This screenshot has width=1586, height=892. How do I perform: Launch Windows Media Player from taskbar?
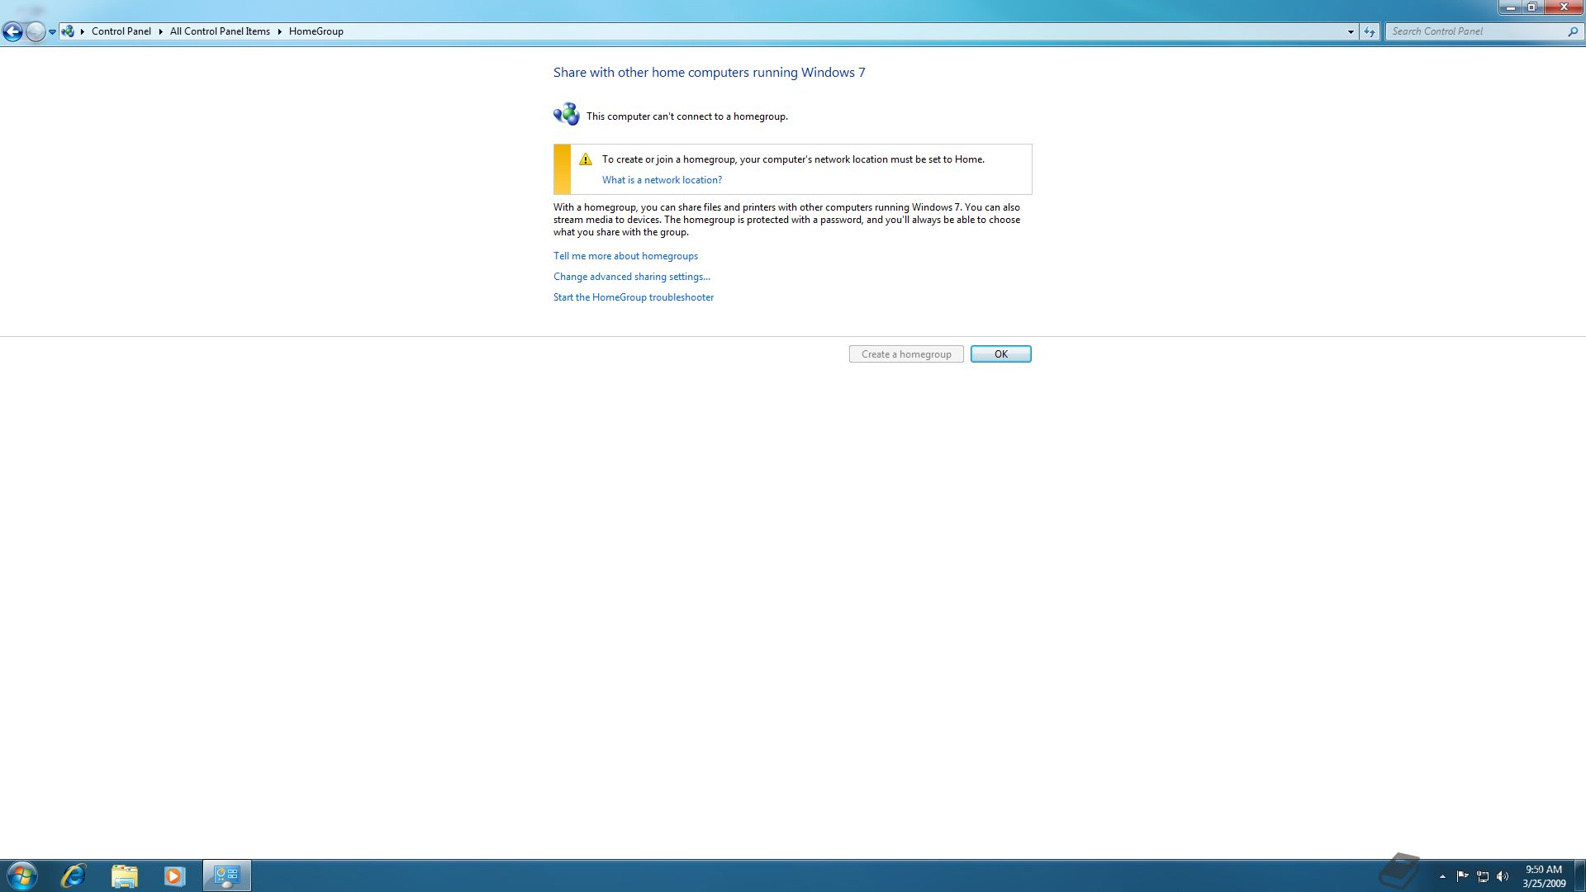174,875
